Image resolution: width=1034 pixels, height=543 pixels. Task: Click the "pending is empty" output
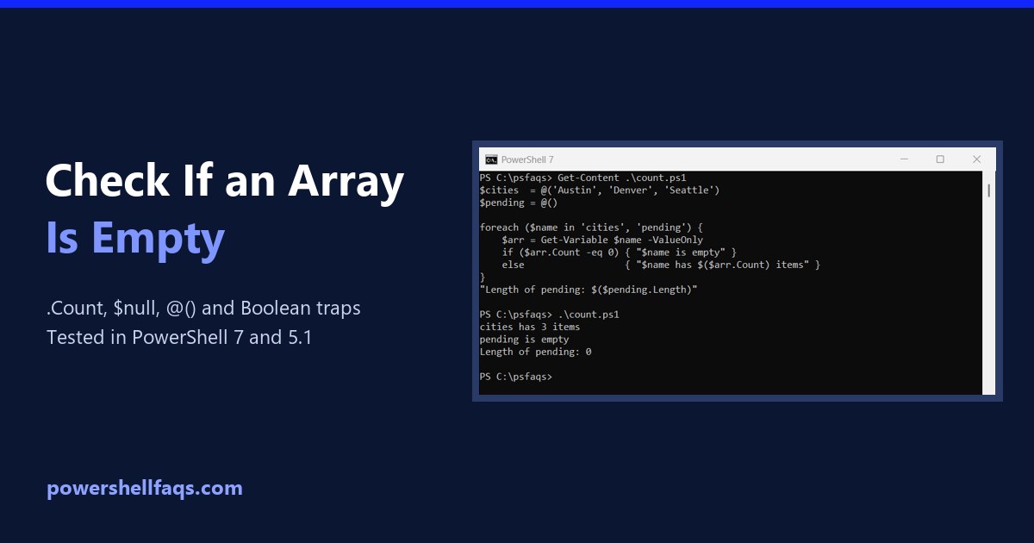click(x=525, y=340)
